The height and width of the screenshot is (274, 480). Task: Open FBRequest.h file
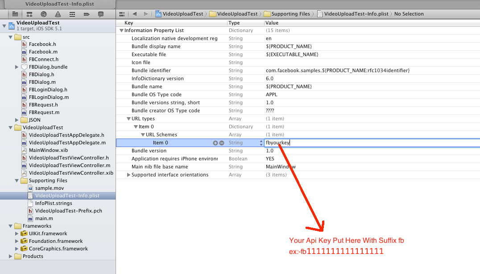pos(43,105)
